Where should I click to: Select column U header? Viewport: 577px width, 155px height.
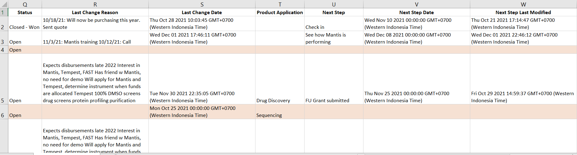point(334,4)
